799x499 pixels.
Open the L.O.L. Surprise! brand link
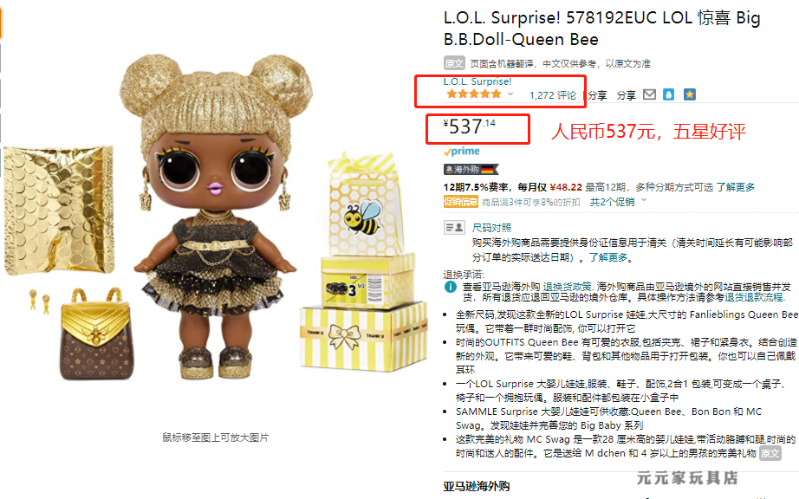click(x=477, y=81)
